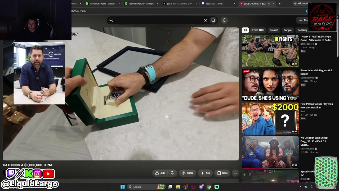The width and height of the screenshot is (339, 191).
Task: Open Financial Audit's Biggest Gold Digger title
Action: click(x=317, y=72)
